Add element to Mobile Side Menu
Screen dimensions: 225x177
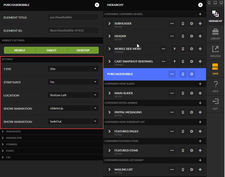[200, 49]
